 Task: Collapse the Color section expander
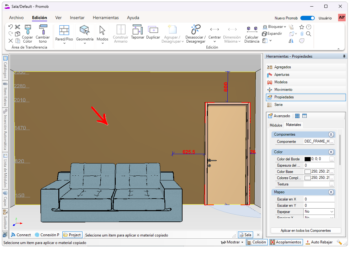(331, 152)
